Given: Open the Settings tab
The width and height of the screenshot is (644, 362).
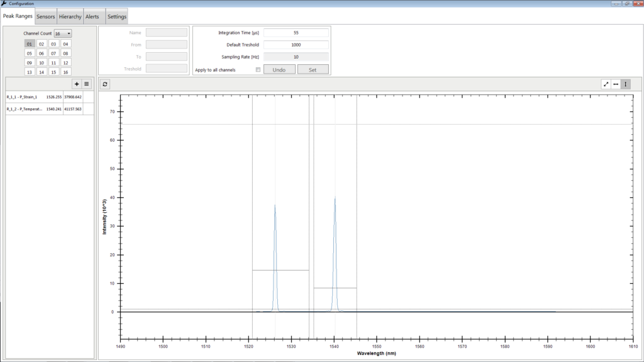Looking at the screenshot, I should pyautogui.click(x=117, y=16).
